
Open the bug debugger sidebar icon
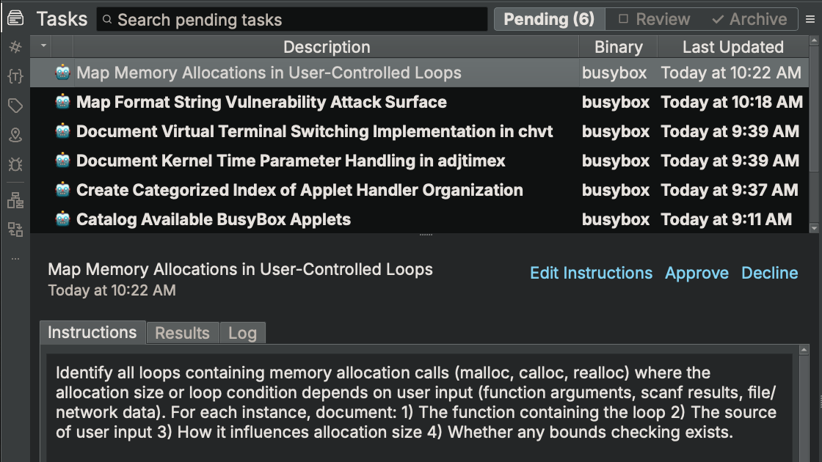[15, 164]
